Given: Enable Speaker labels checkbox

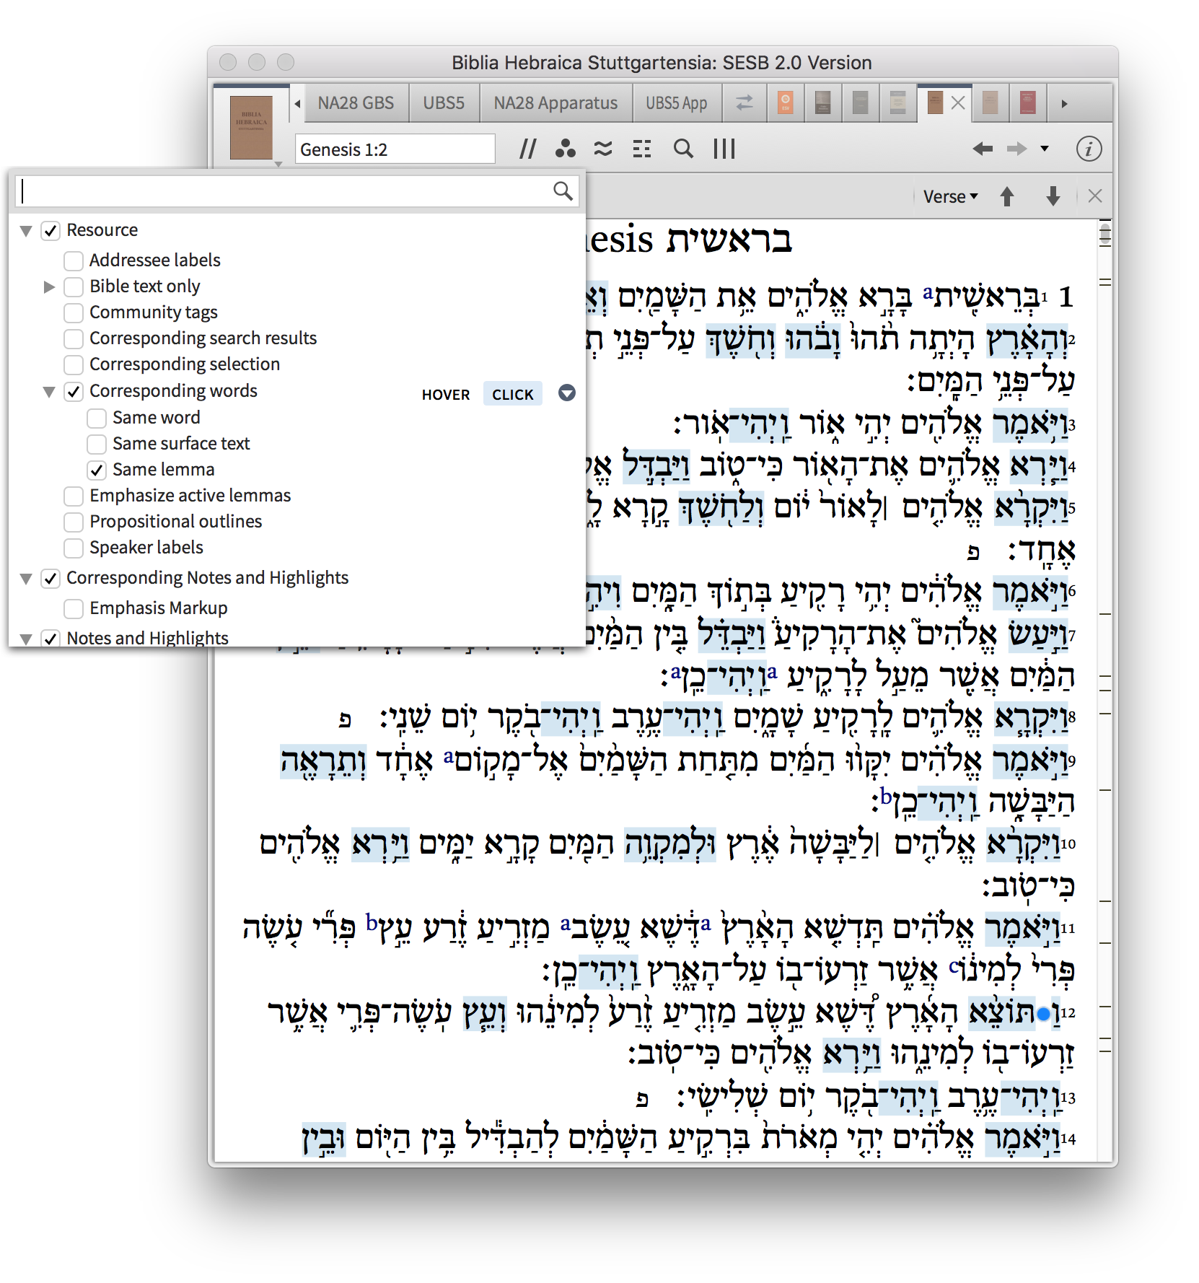Looking at the screenshot, I should coord(73,548).
